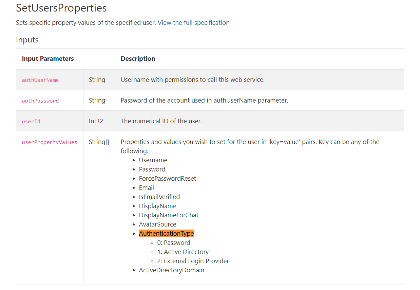The height and width of the screenshot is (290, 420).
Task: Select the authUserName parameter name
Action: tap(40, 80)
